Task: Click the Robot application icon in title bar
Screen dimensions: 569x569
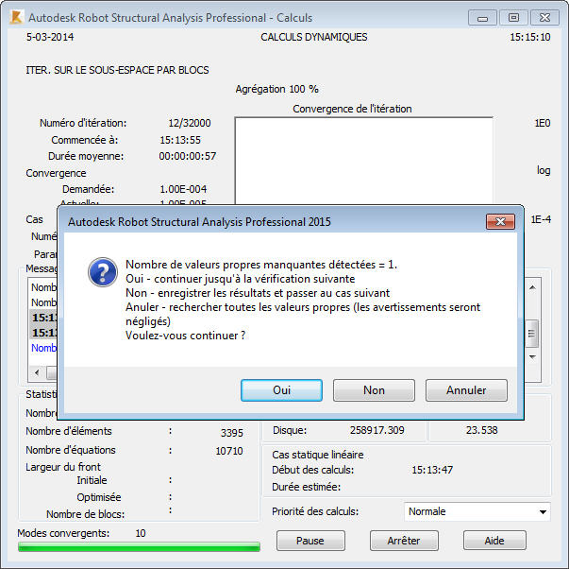Action: coord(17,17)
